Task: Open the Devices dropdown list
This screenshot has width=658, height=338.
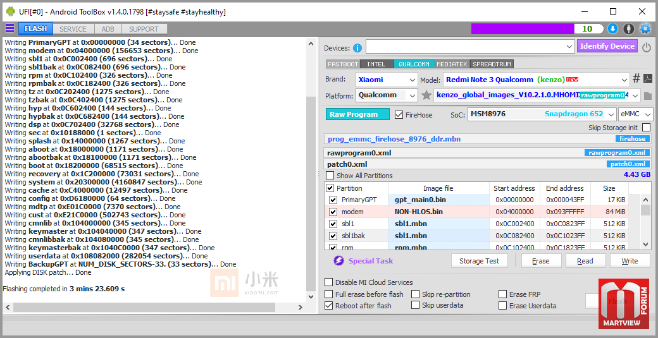Action: [470, 46]
